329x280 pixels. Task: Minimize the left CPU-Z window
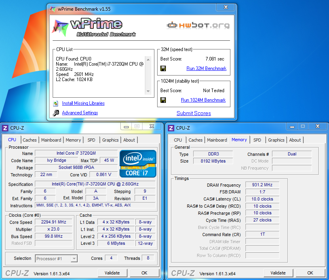pyautogui.click(x=126, y=127)
